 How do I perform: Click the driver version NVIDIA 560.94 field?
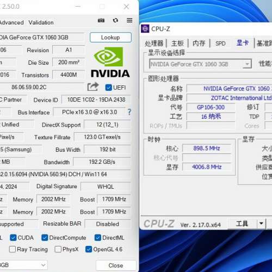click(65, 174)
